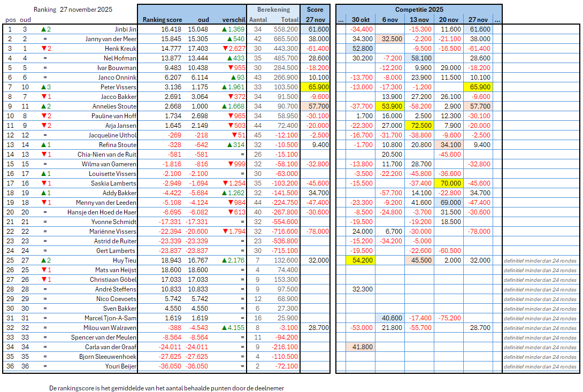Click the green up arrow in Jinbi Jin's verschil 1.369
Image resolution: width=583 pixels, height=392 pixels.
(x=225, y=29)
